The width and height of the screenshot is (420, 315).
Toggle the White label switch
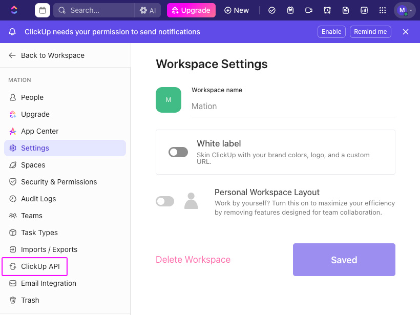point(178,152)
